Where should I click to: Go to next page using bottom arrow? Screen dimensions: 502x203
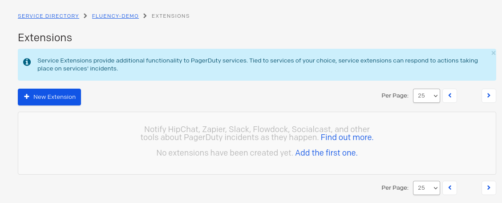tap(489, 188)
